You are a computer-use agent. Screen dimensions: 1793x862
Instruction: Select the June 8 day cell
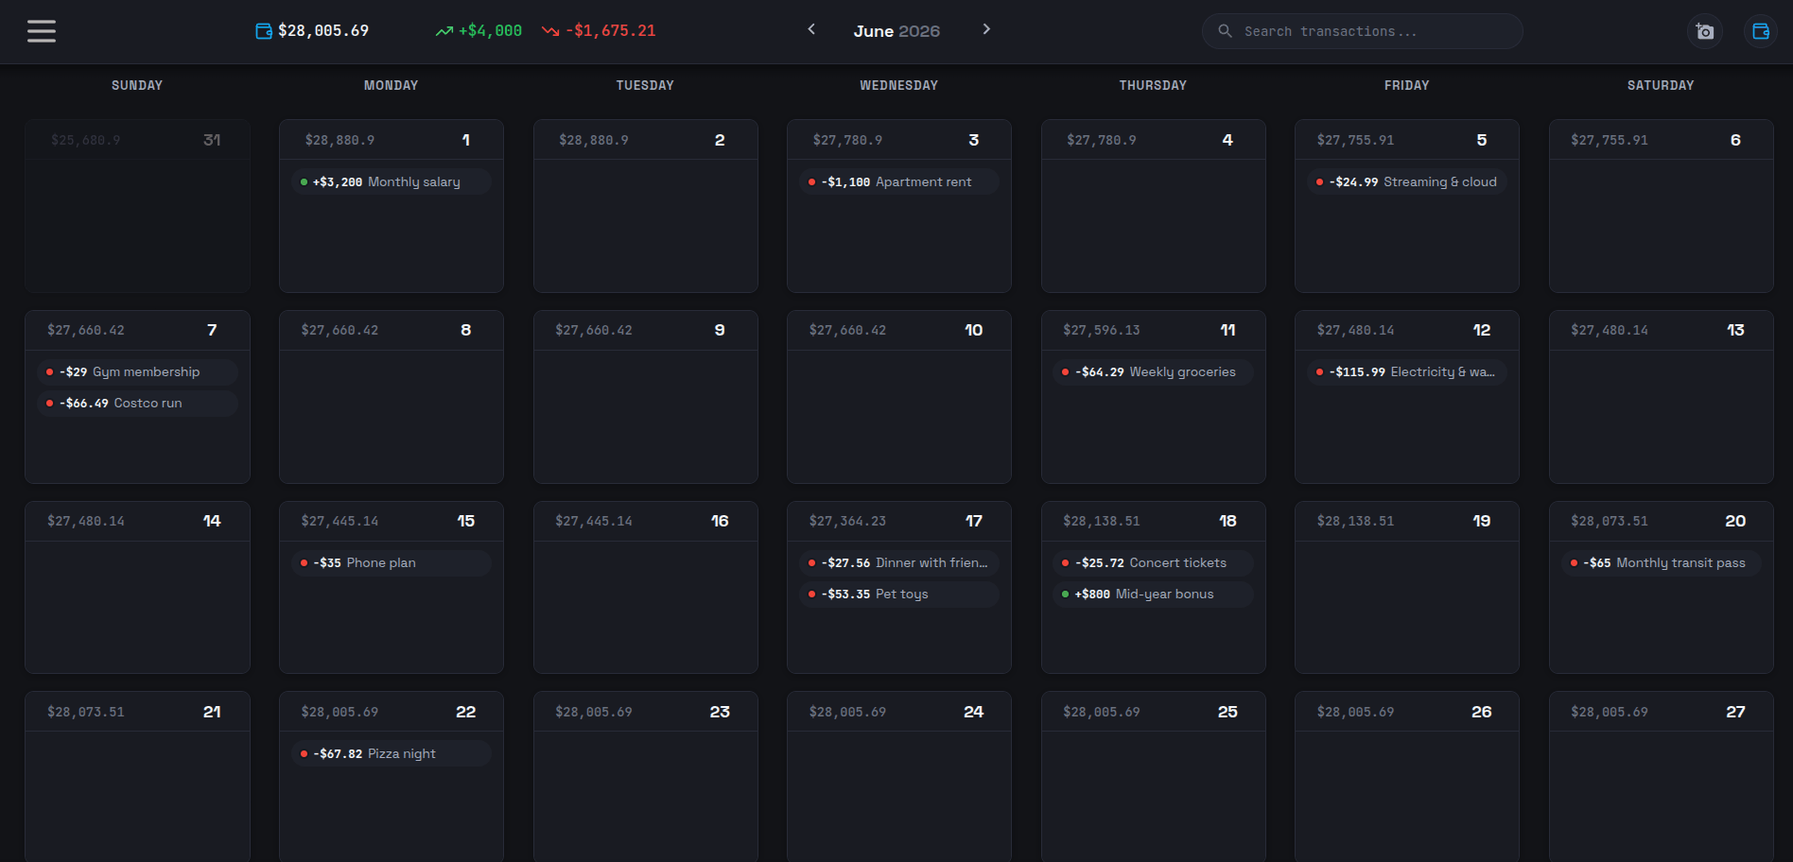pos(392,397)
